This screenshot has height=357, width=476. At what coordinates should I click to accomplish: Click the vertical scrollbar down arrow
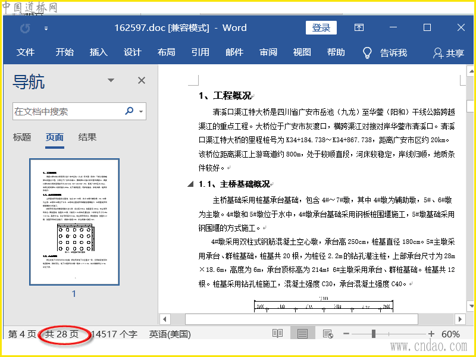coord(471,306)
